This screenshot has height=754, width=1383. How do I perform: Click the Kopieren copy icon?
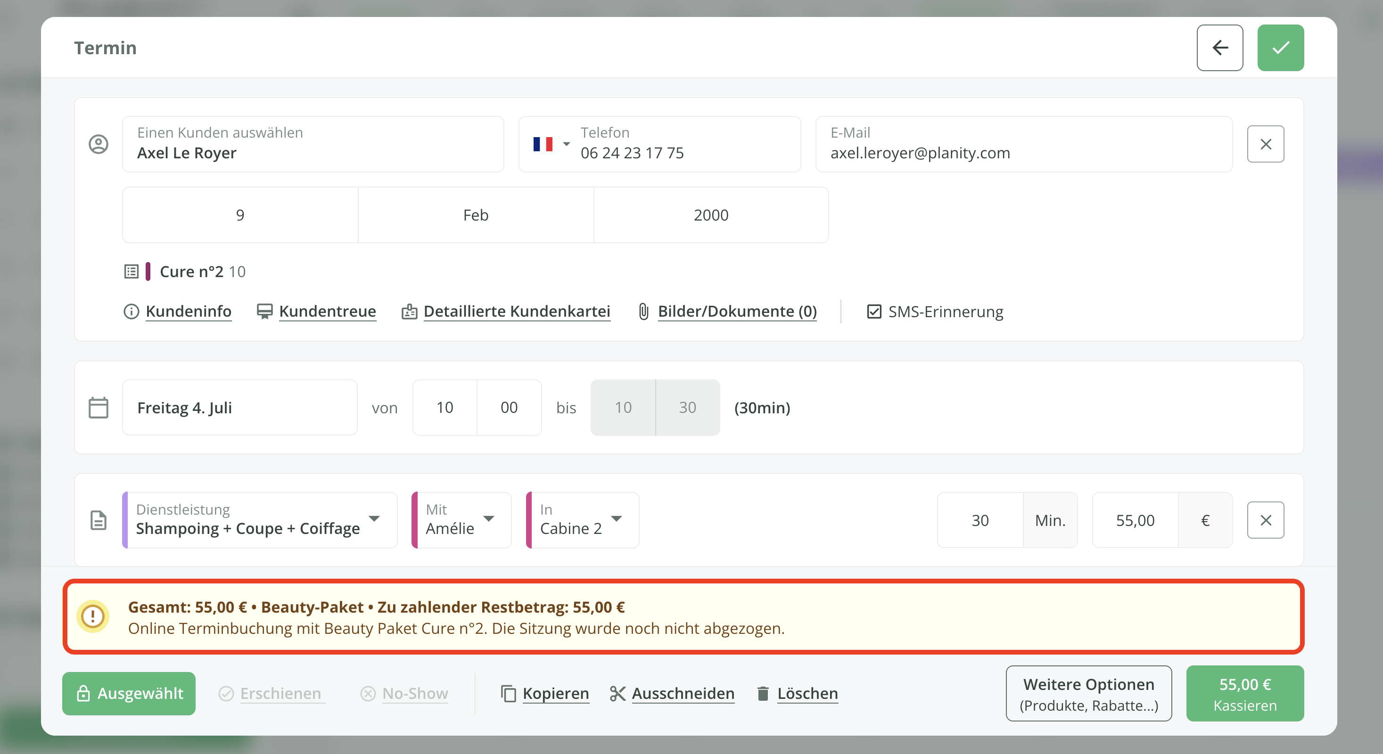[x=508, y=693]
